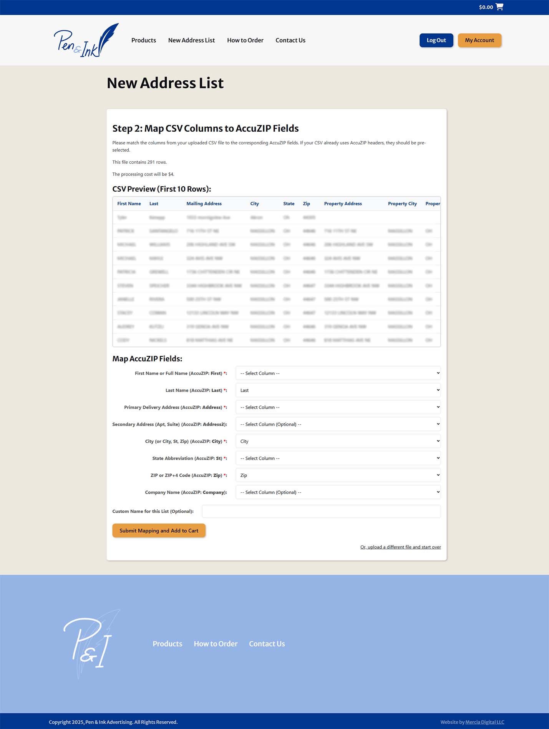Submit Mapping and Add to Cart
549x729 pixels.
click(159, 530)
